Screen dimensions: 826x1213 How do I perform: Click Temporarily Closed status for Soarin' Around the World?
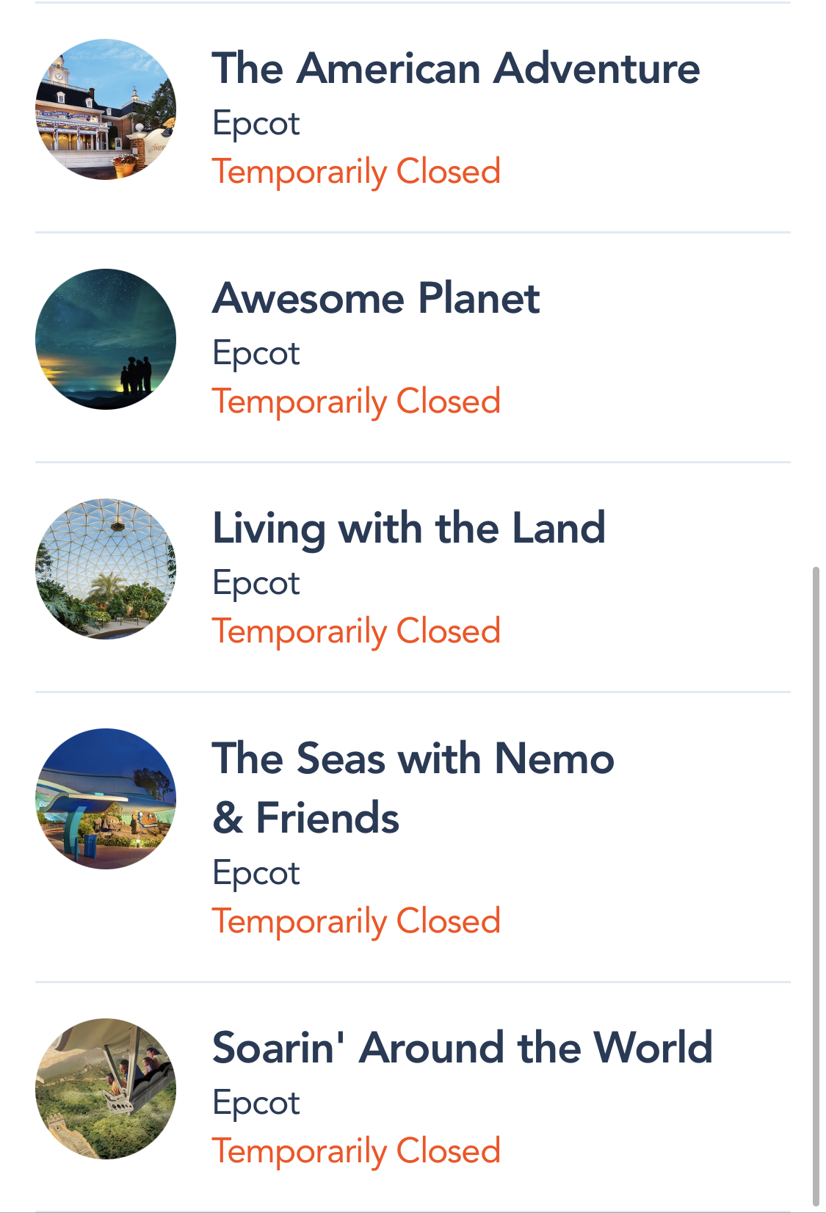click(356, 1151)
